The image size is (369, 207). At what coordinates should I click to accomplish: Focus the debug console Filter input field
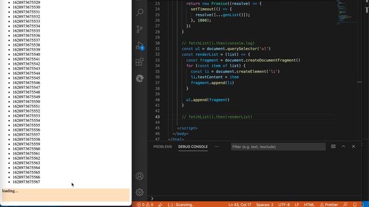(x=278, y=147)
